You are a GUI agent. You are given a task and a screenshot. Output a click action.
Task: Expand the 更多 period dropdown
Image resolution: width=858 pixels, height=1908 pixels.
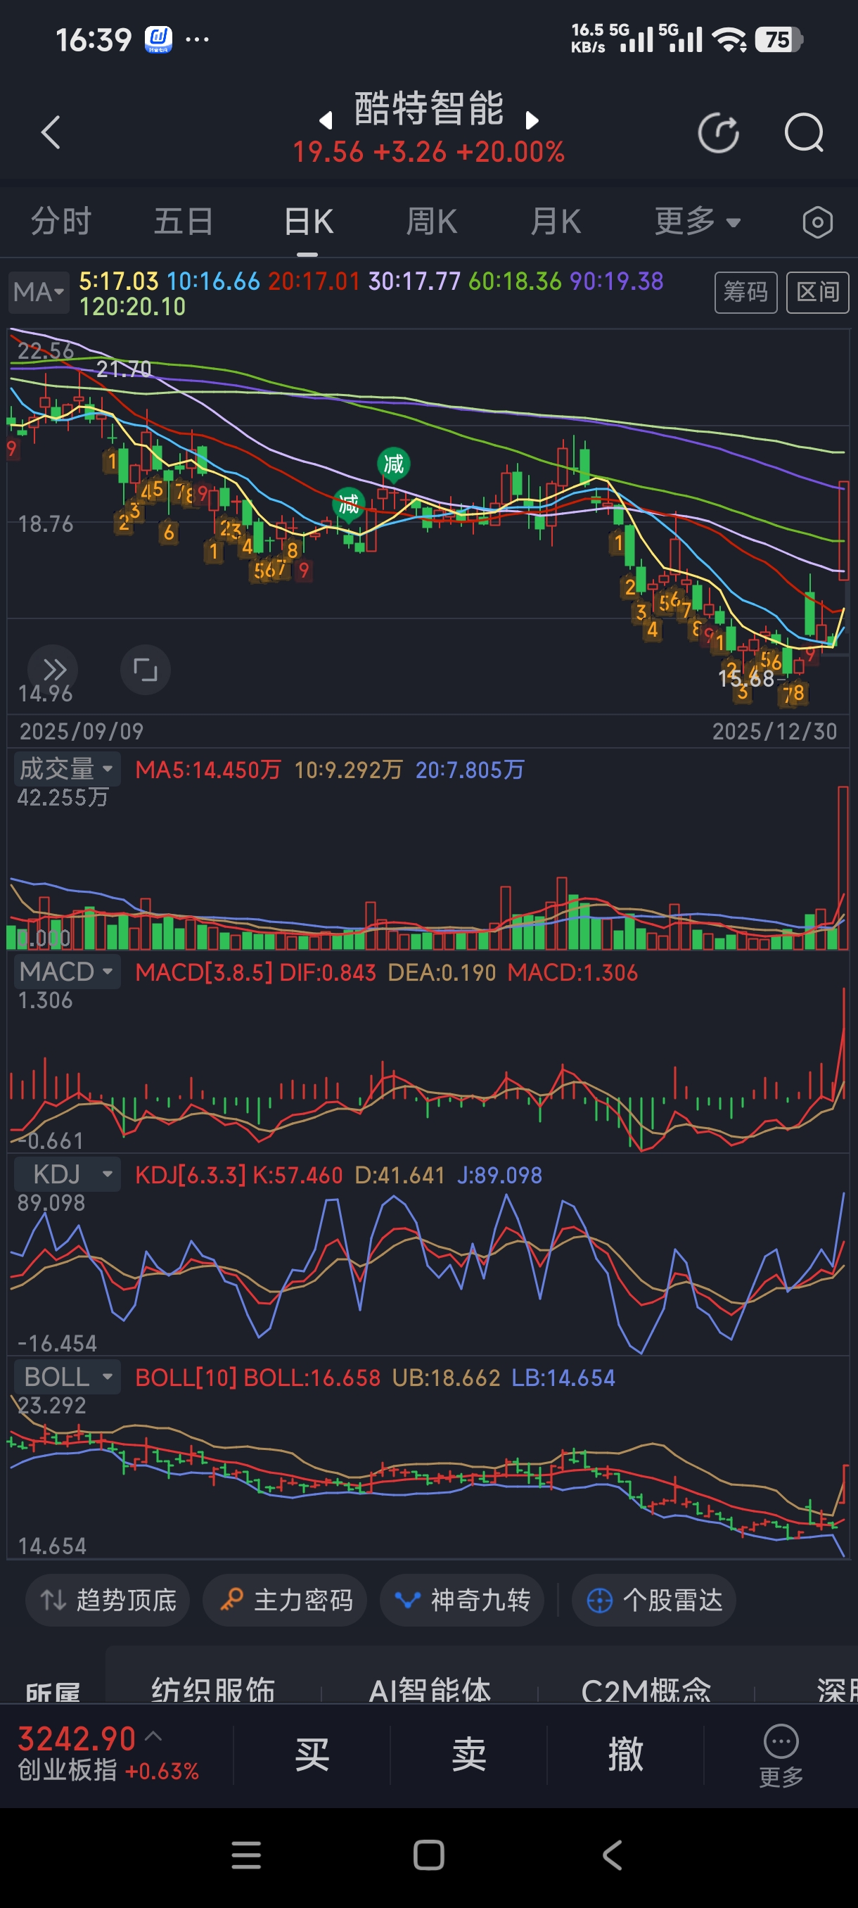tap(697, 222)
